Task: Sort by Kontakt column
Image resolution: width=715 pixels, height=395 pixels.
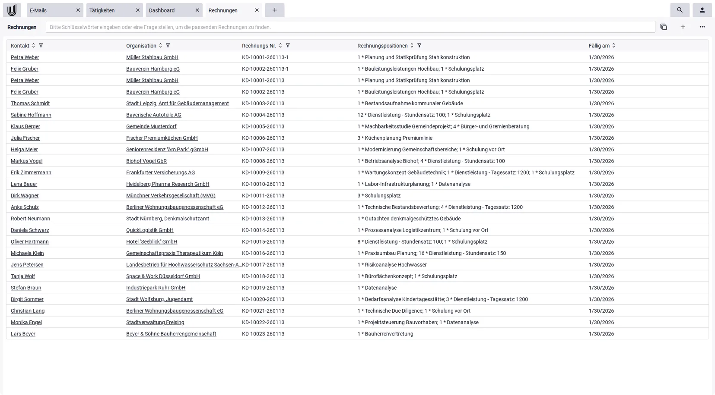Action: 33,45
